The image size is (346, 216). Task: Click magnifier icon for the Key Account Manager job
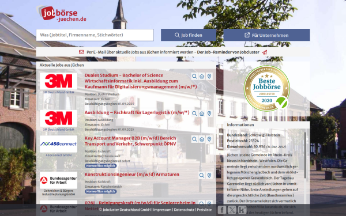[x=194, y=139]
